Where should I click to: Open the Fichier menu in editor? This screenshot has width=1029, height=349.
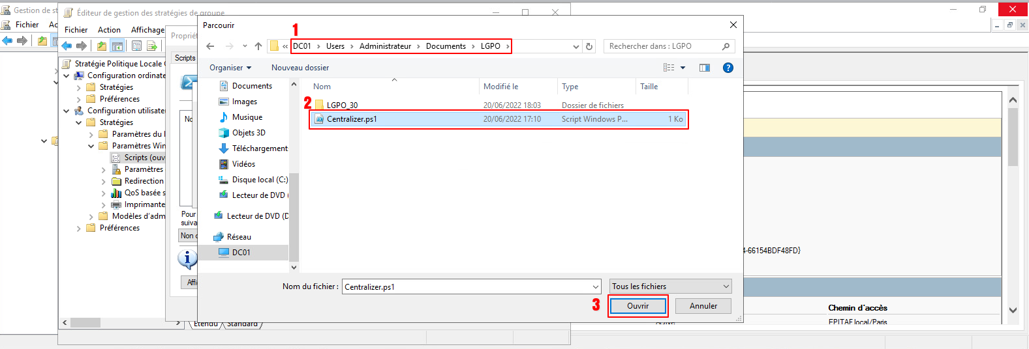click(76, 30)
